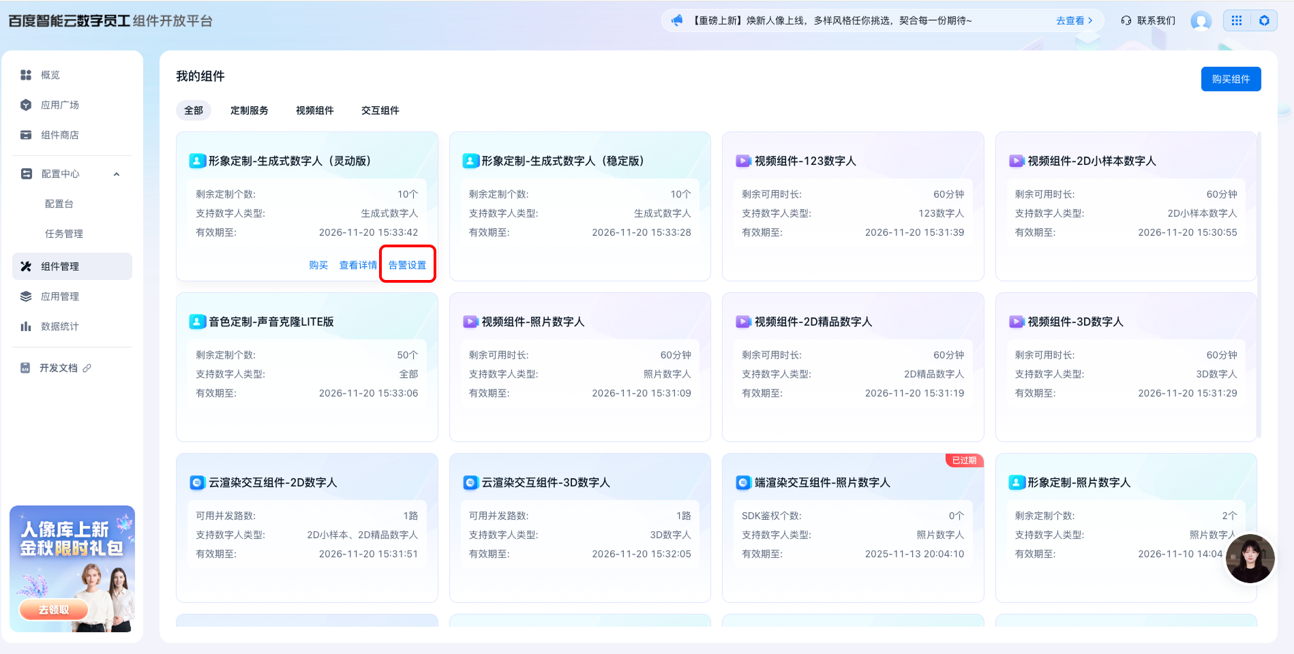Open 告警设置 for 灵动版 component

click(407, 265)
